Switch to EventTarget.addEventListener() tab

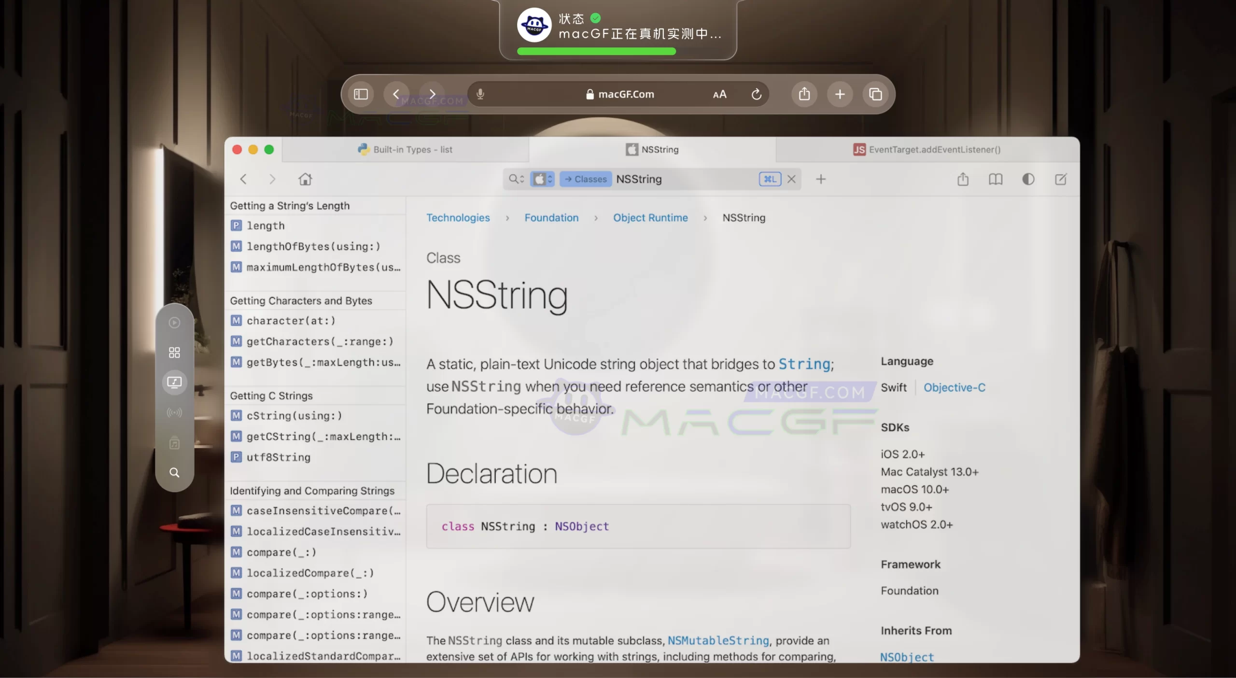coord(927,150)
